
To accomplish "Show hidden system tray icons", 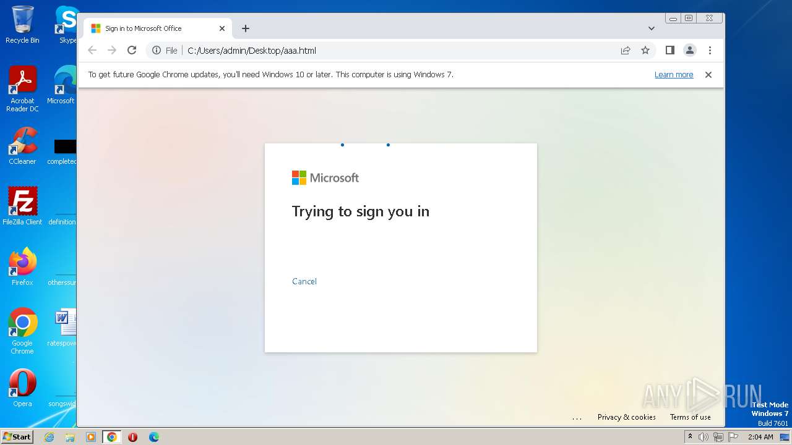I will point(690,436).
